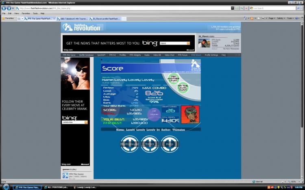Open the Page dropdown menu
Image resolution: width=305 pixels, height=190 pixels.
272,18
